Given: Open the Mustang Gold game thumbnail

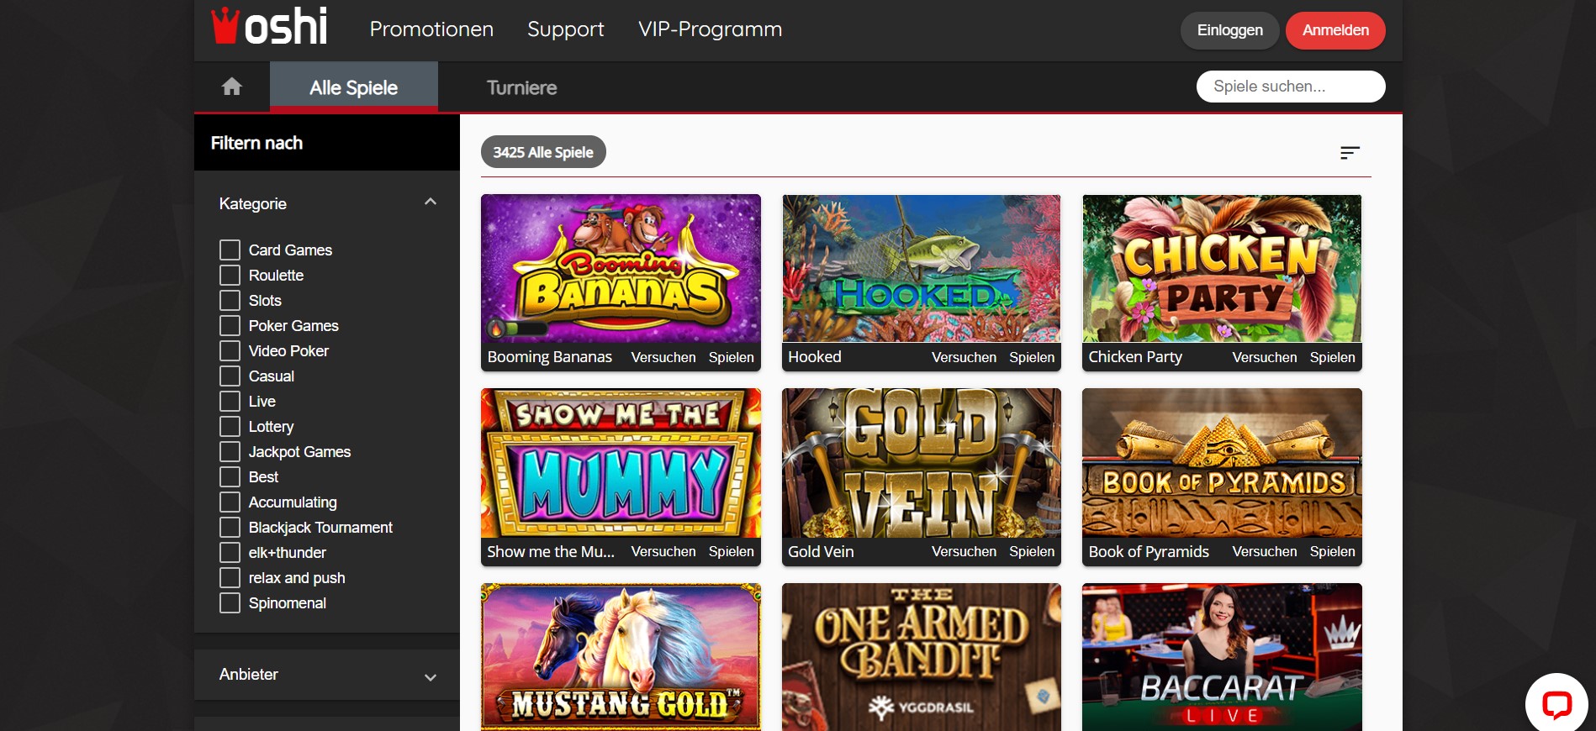Looking at the screenshot, I should point(621,657).
